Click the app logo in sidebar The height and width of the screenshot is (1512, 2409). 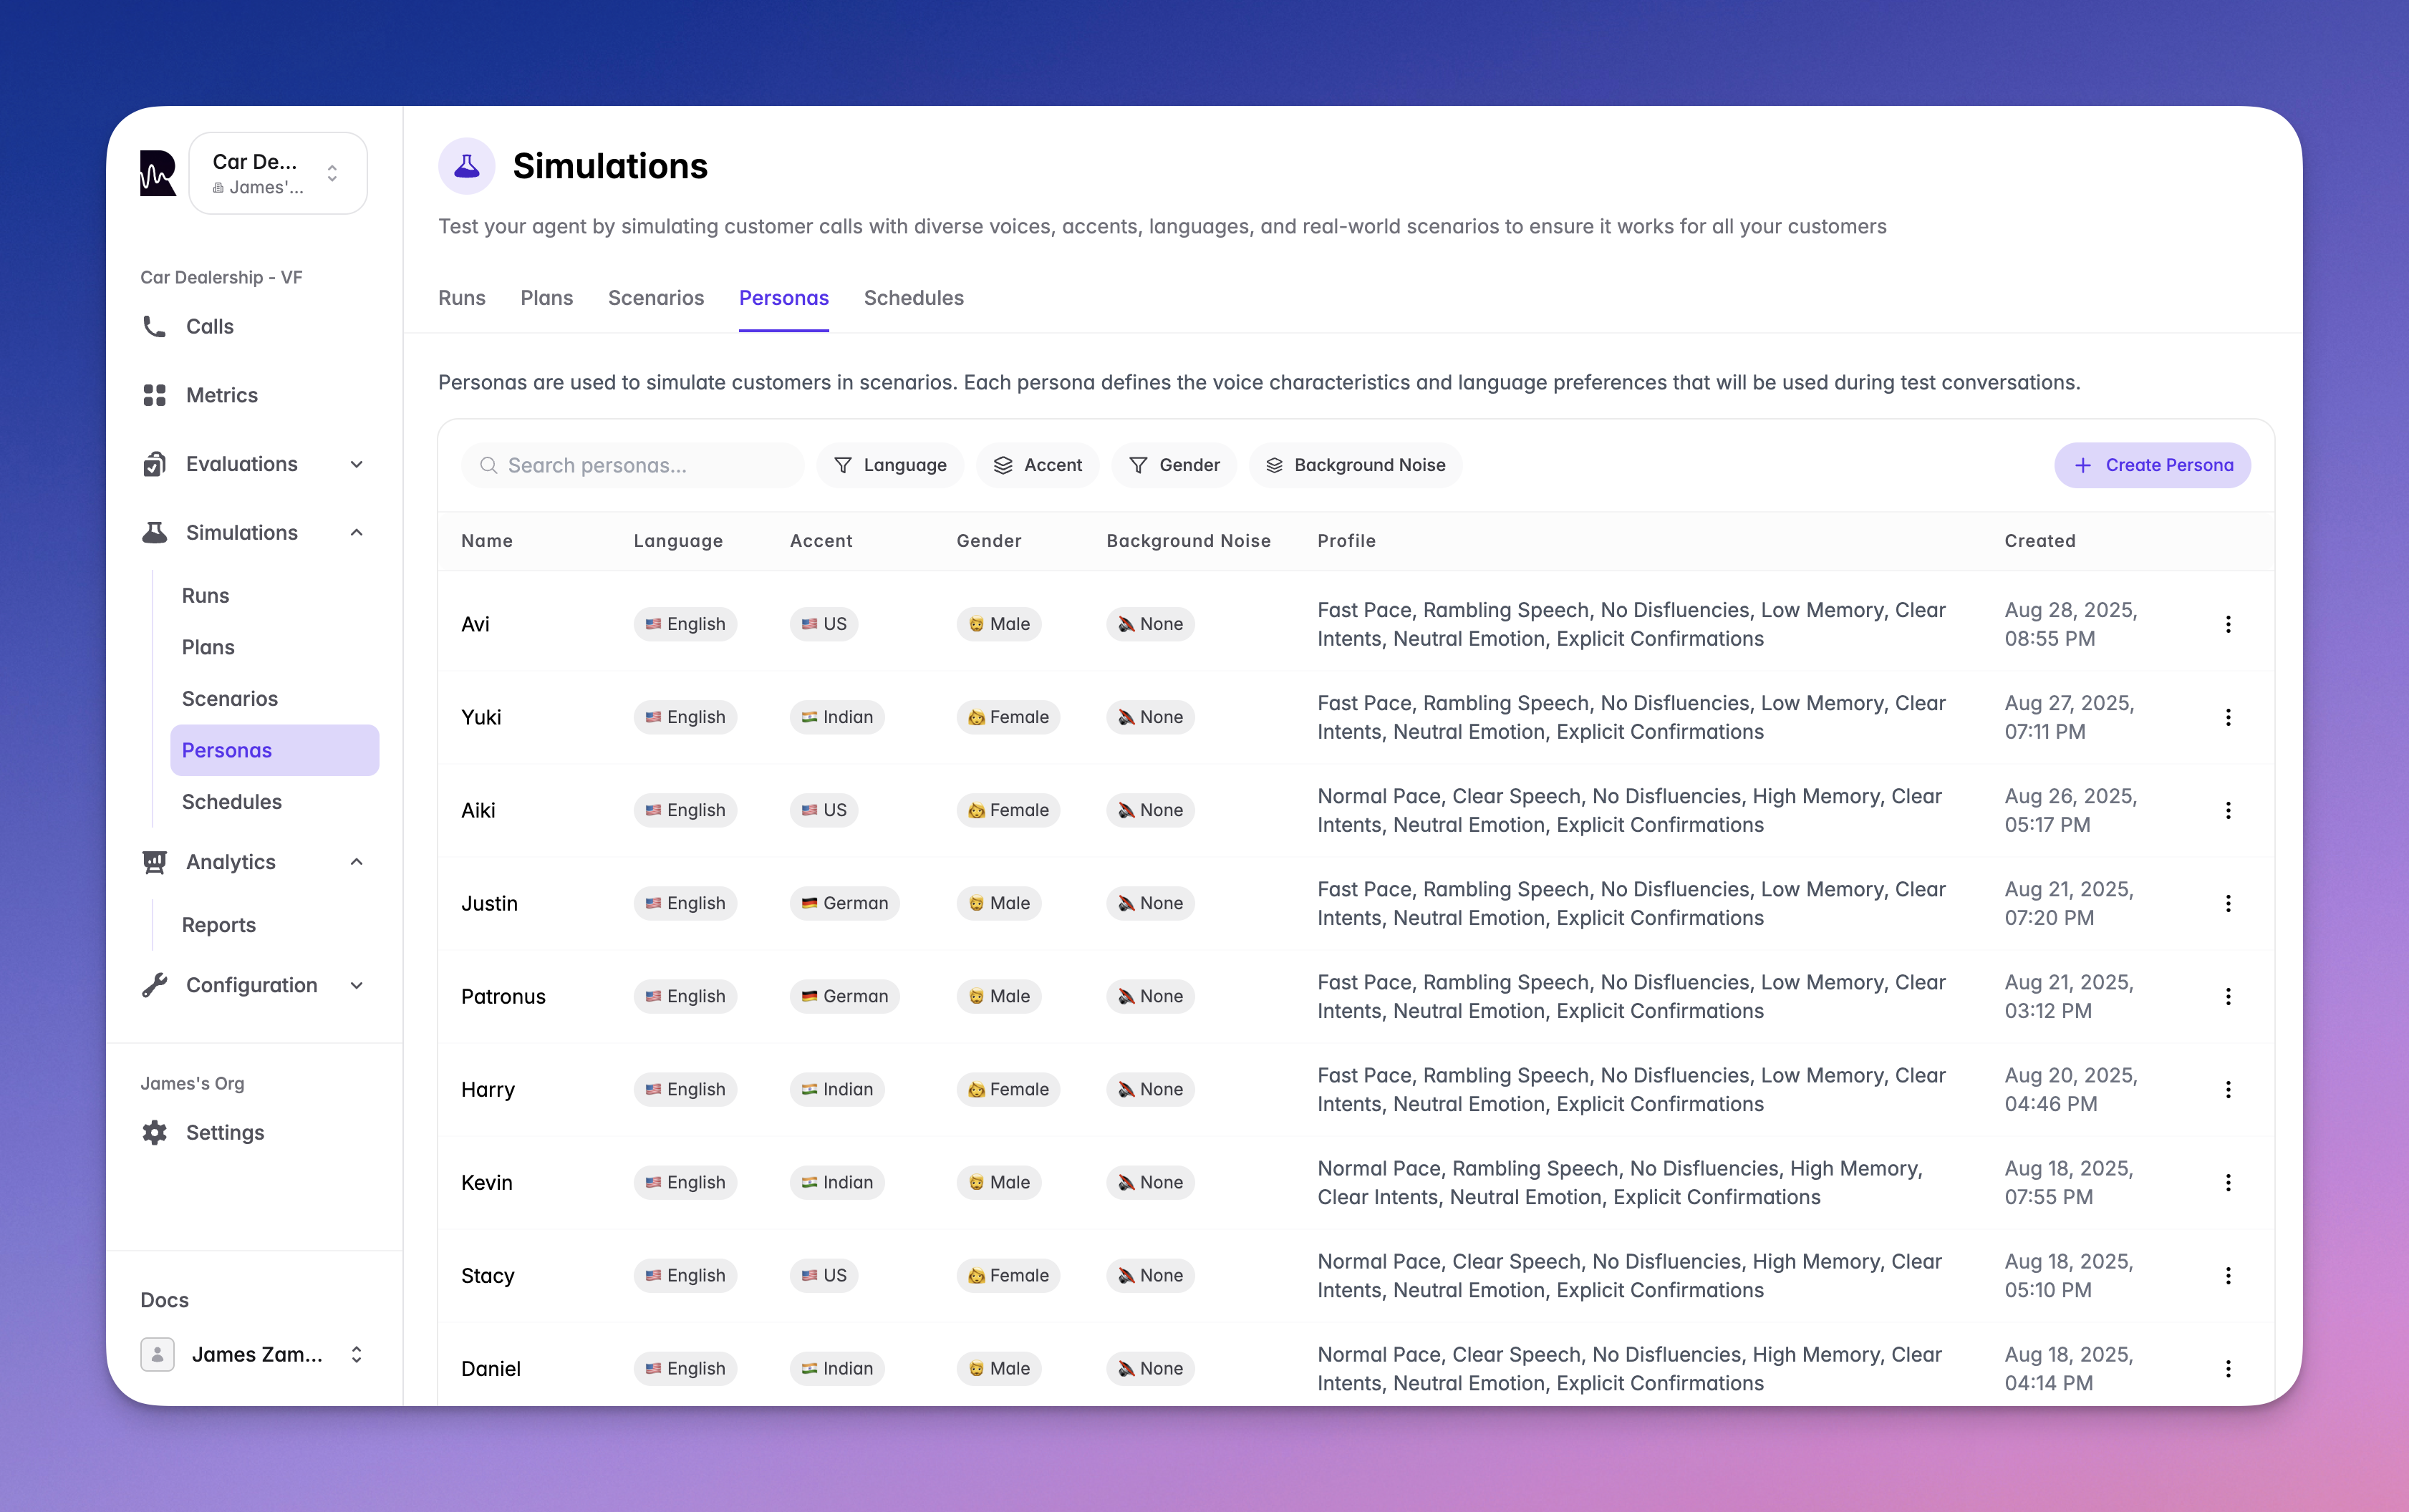pyautogui.click(x=158, y=173)
